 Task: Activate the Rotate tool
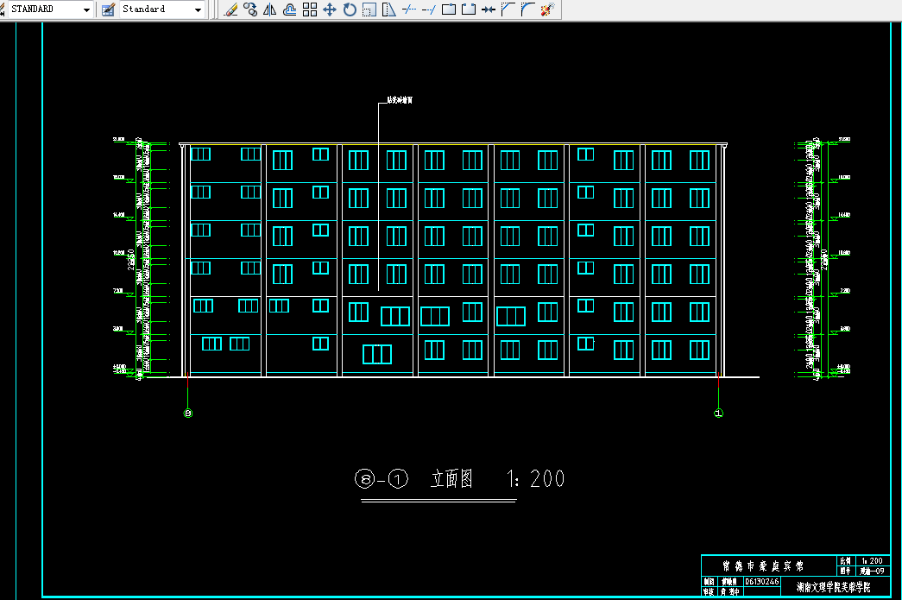[350, 9]
